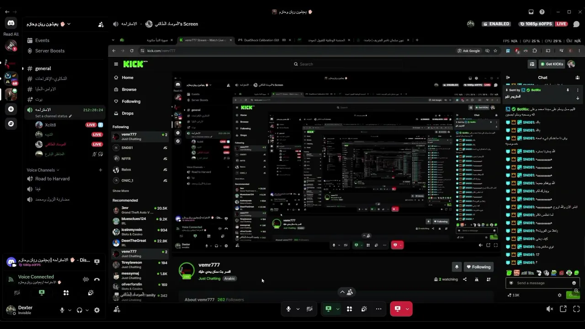Turn on camera in bottom call bar
585x329 pixels.
click(x=309, y=309)
